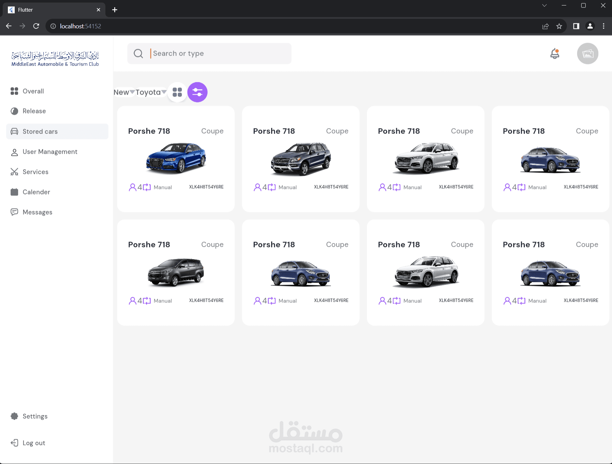Image resolution: width=612 pixels, height=464 pixels.
Task: Switch to grid view with the four-squares button
Action: click(x=177, y=92)
